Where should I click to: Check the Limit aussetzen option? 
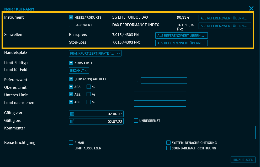coord(71,148)
